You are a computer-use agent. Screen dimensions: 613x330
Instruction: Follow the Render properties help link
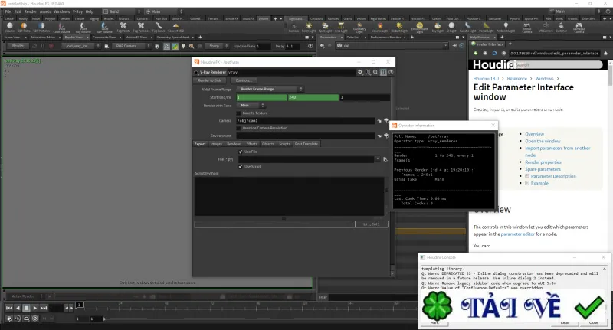543,162
